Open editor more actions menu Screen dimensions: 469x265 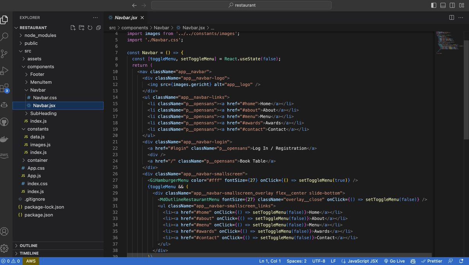[x=461, y=18]
